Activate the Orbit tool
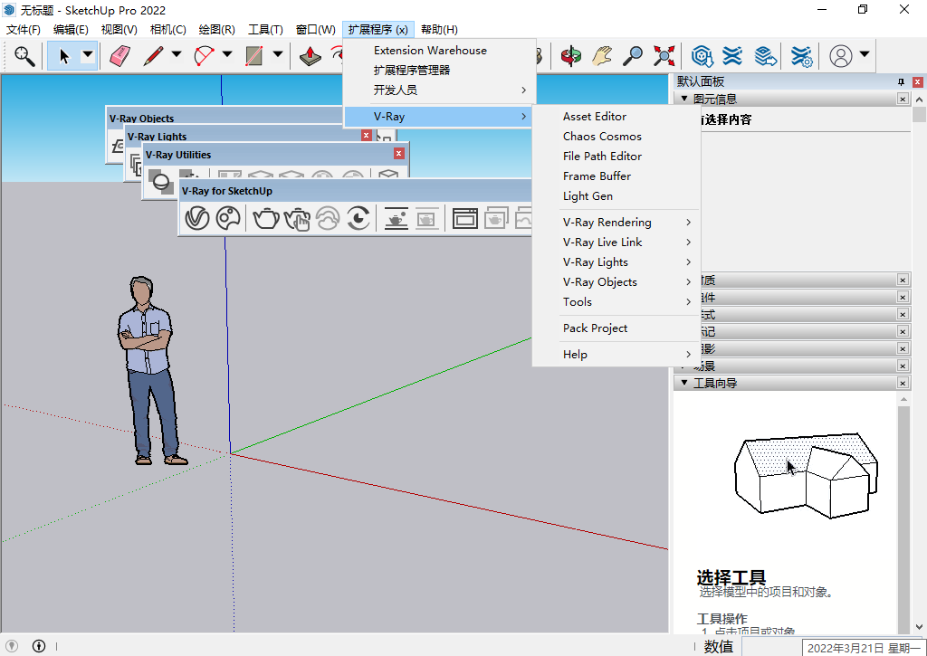Viewport: 927px width, 656px height. [x=570, y=56]
